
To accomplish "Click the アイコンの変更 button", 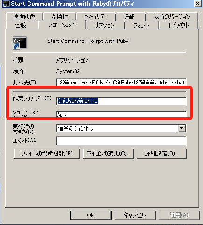I will coord(108,154).
